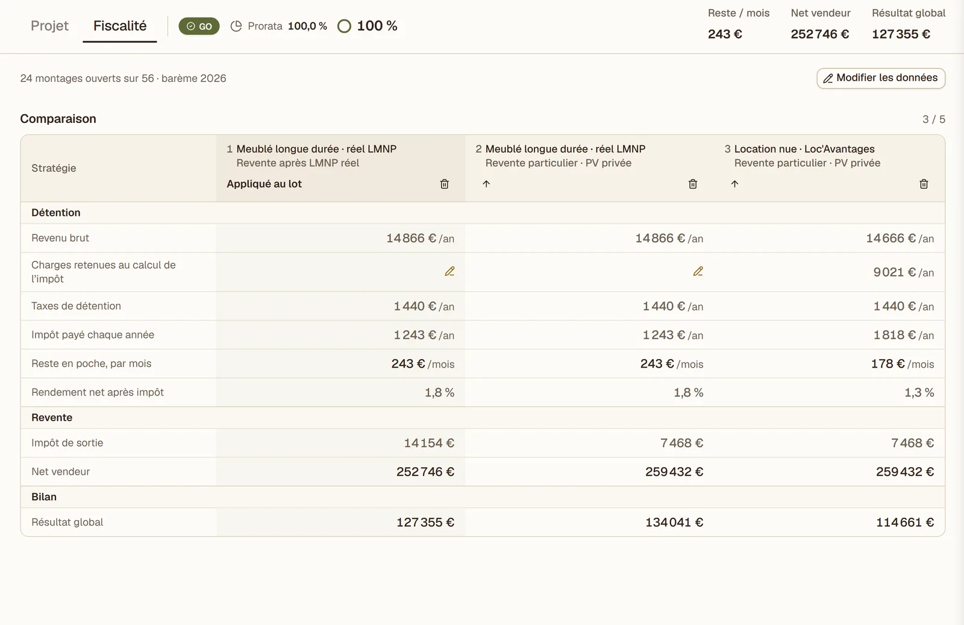The image size is (964, 625).
Task: Click Impôt de sortie value 14 154 €
Action: tap(429, 443)
